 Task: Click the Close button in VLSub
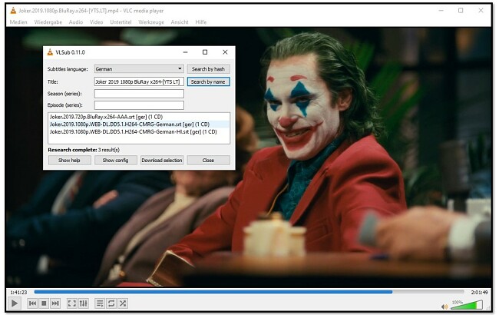tap(209, 161)
